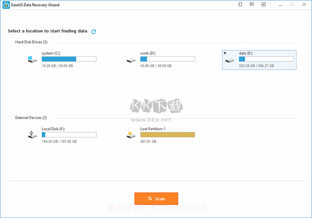
Task: Click the Local Disk (F:) usage bar
Action: point(69,135)
